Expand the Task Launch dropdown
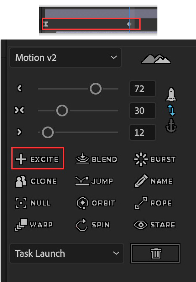This screenshot has height=282, width=196. [67, 253]
